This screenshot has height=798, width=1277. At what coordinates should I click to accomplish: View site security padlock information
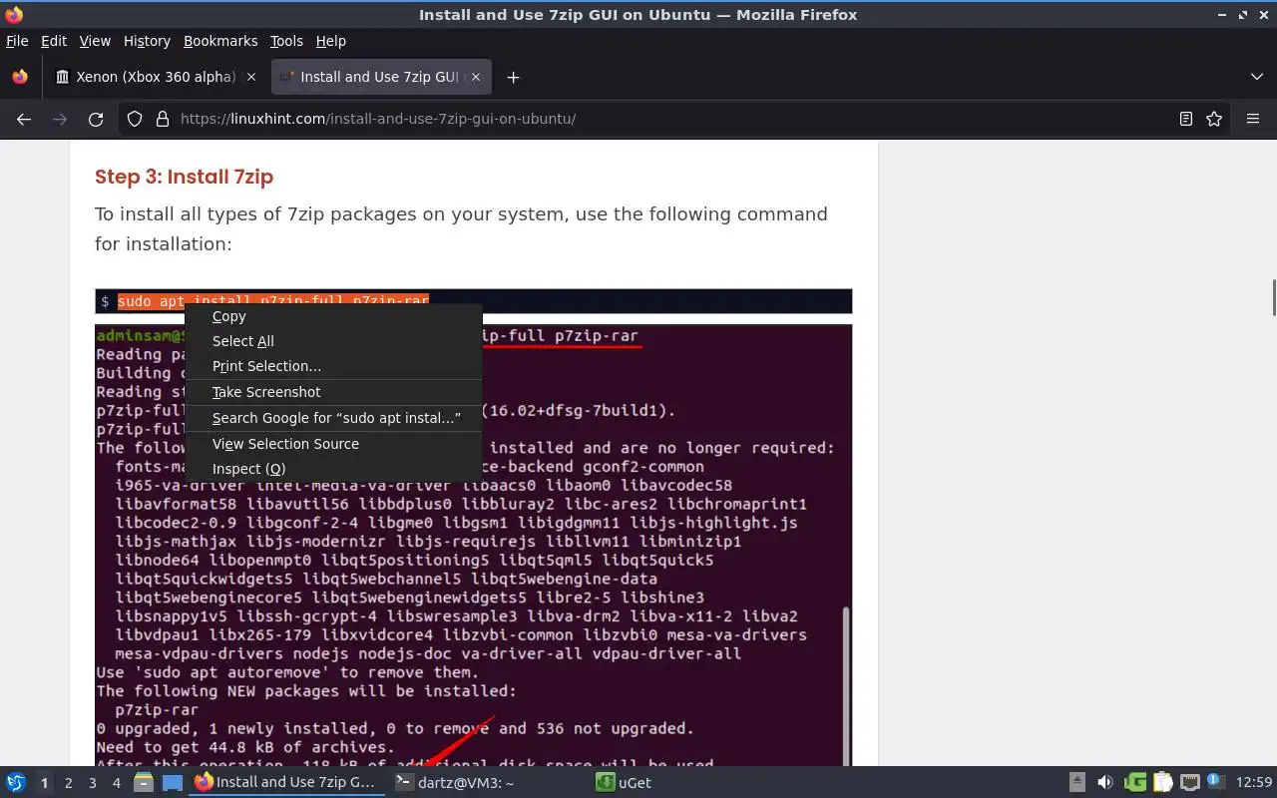163,119
